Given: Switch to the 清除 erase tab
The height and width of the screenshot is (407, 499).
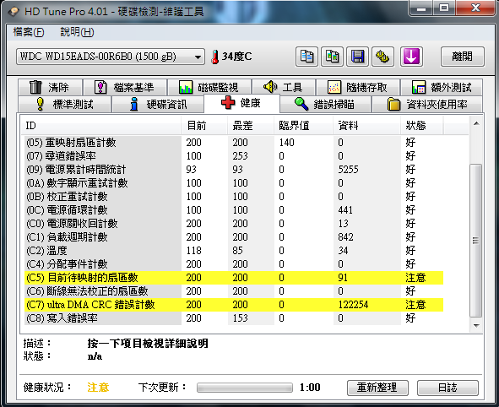Looking at the screenshot, I should 50,87.
